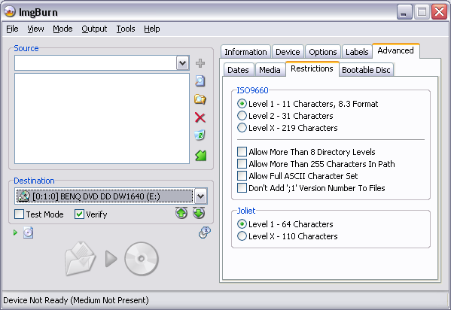Click the empty source file list

pos(102,118)
